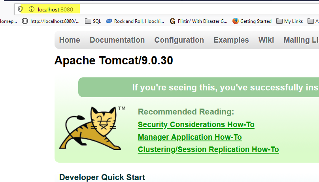This screenshot has height=182, width=319.
Task: Open the Documentation navigation item
Action: tap(117, 40)
